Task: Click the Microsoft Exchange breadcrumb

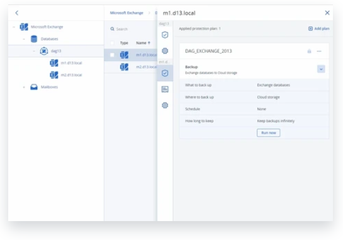Action: pos(127,13)
